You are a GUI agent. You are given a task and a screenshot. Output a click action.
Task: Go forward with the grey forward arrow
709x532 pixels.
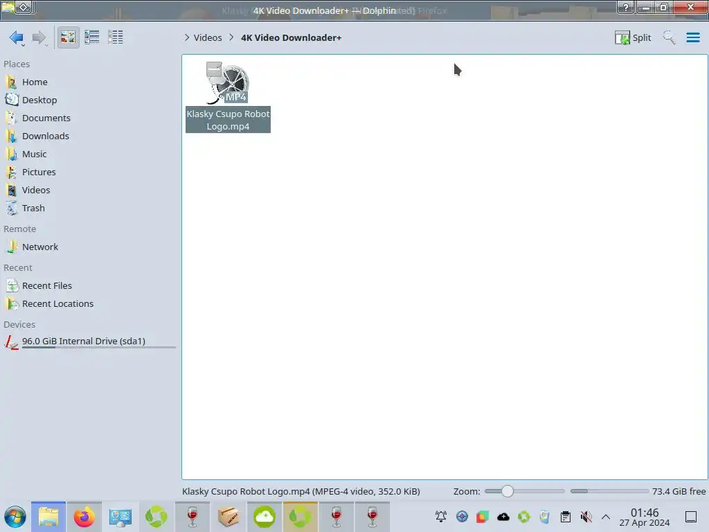(x=39, y=37)
